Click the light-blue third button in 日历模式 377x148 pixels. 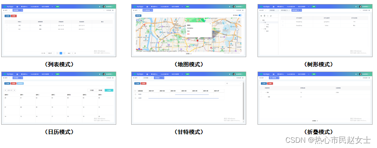coord(21,83)
